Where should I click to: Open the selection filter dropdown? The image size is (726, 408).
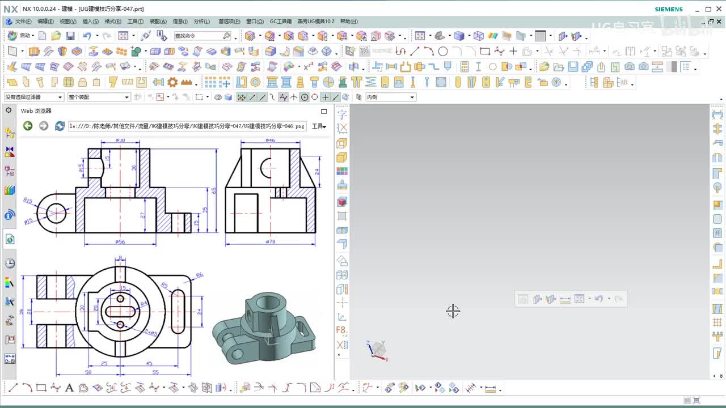pos(33,97)
